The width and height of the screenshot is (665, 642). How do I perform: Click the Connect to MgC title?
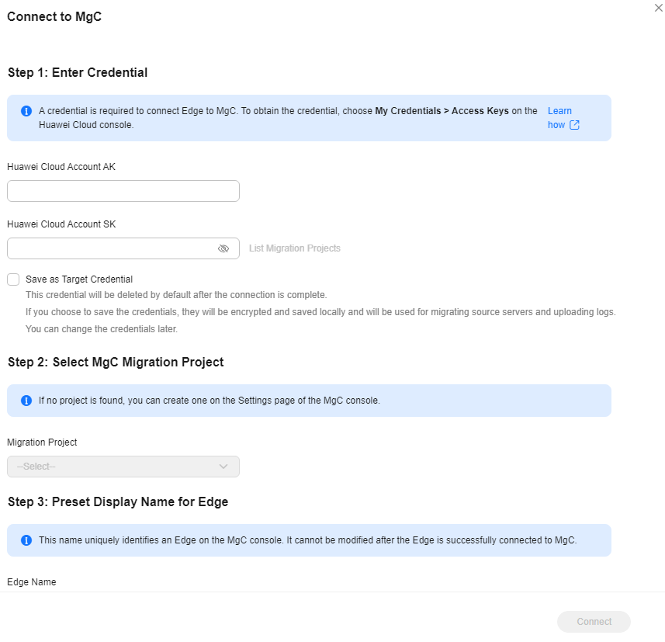coord(54,16)
